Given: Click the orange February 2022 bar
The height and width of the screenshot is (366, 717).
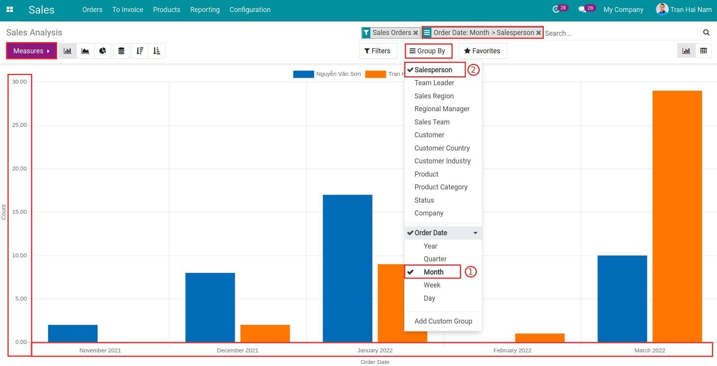Looking at the screenshot, I should [x=540, y=338].
